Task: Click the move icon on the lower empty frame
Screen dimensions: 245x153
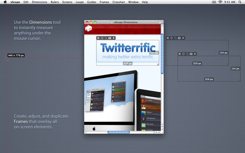Action: click(x=183, y=54)
